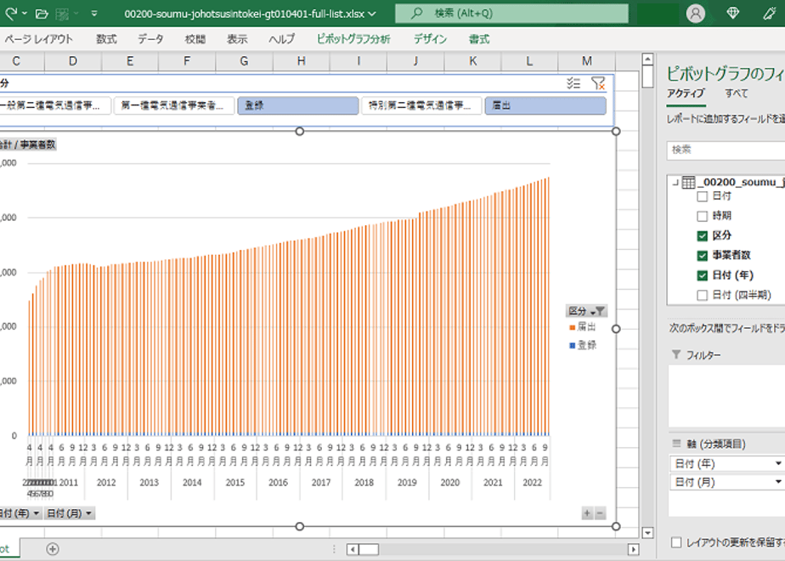Click the slicer clear filter icon
Viewport: 785px width, 561px height.
click(x=598, y=83)
